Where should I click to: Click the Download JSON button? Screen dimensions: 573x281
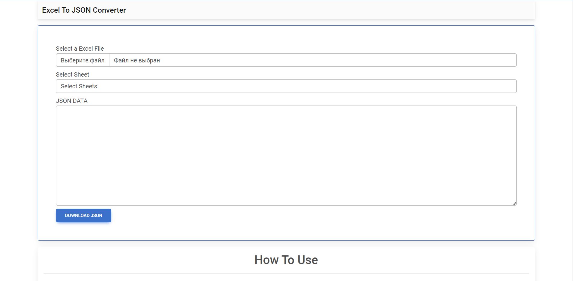tap(83, 215)
